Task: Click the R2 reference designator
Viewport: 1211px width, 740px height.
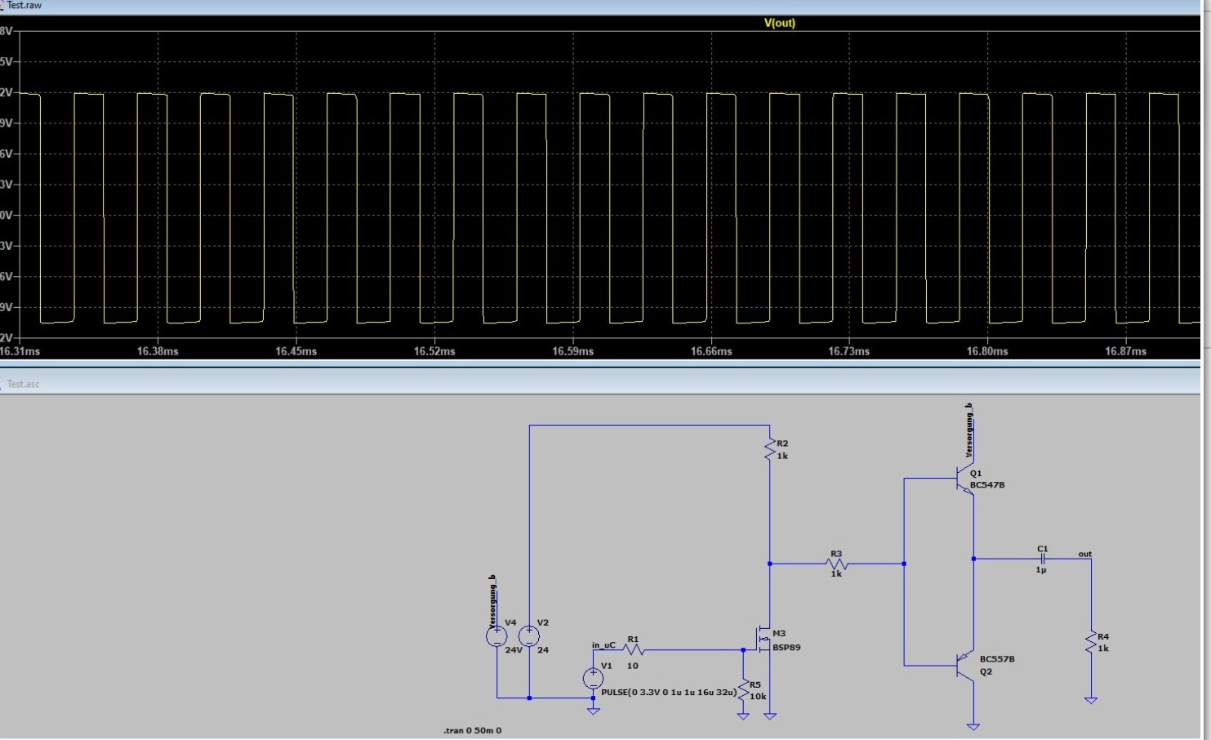Action: tap(782, 444)
